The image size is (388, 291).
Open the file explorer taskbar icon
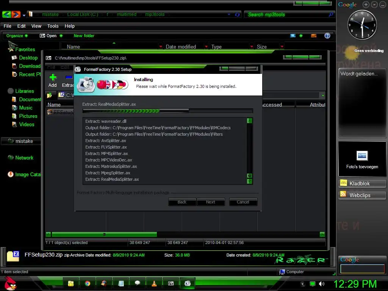[x=71, y=283]
